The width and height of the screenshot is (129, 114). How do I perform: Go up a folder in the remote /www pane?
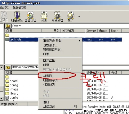coord(8,26)
